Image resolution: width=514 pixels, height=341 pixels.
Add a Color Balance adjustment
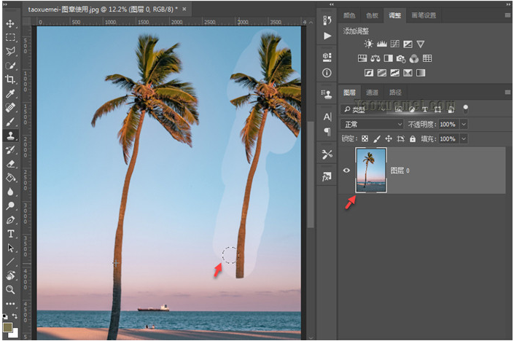[x=375, y=59]
